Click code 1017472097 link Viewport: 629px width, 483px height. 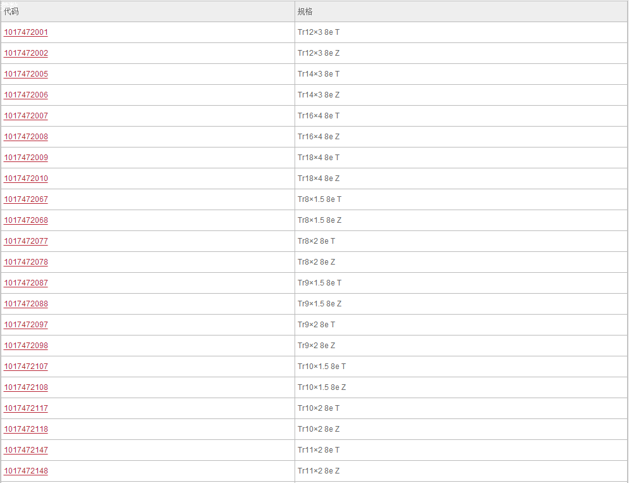tap(26, 325)
